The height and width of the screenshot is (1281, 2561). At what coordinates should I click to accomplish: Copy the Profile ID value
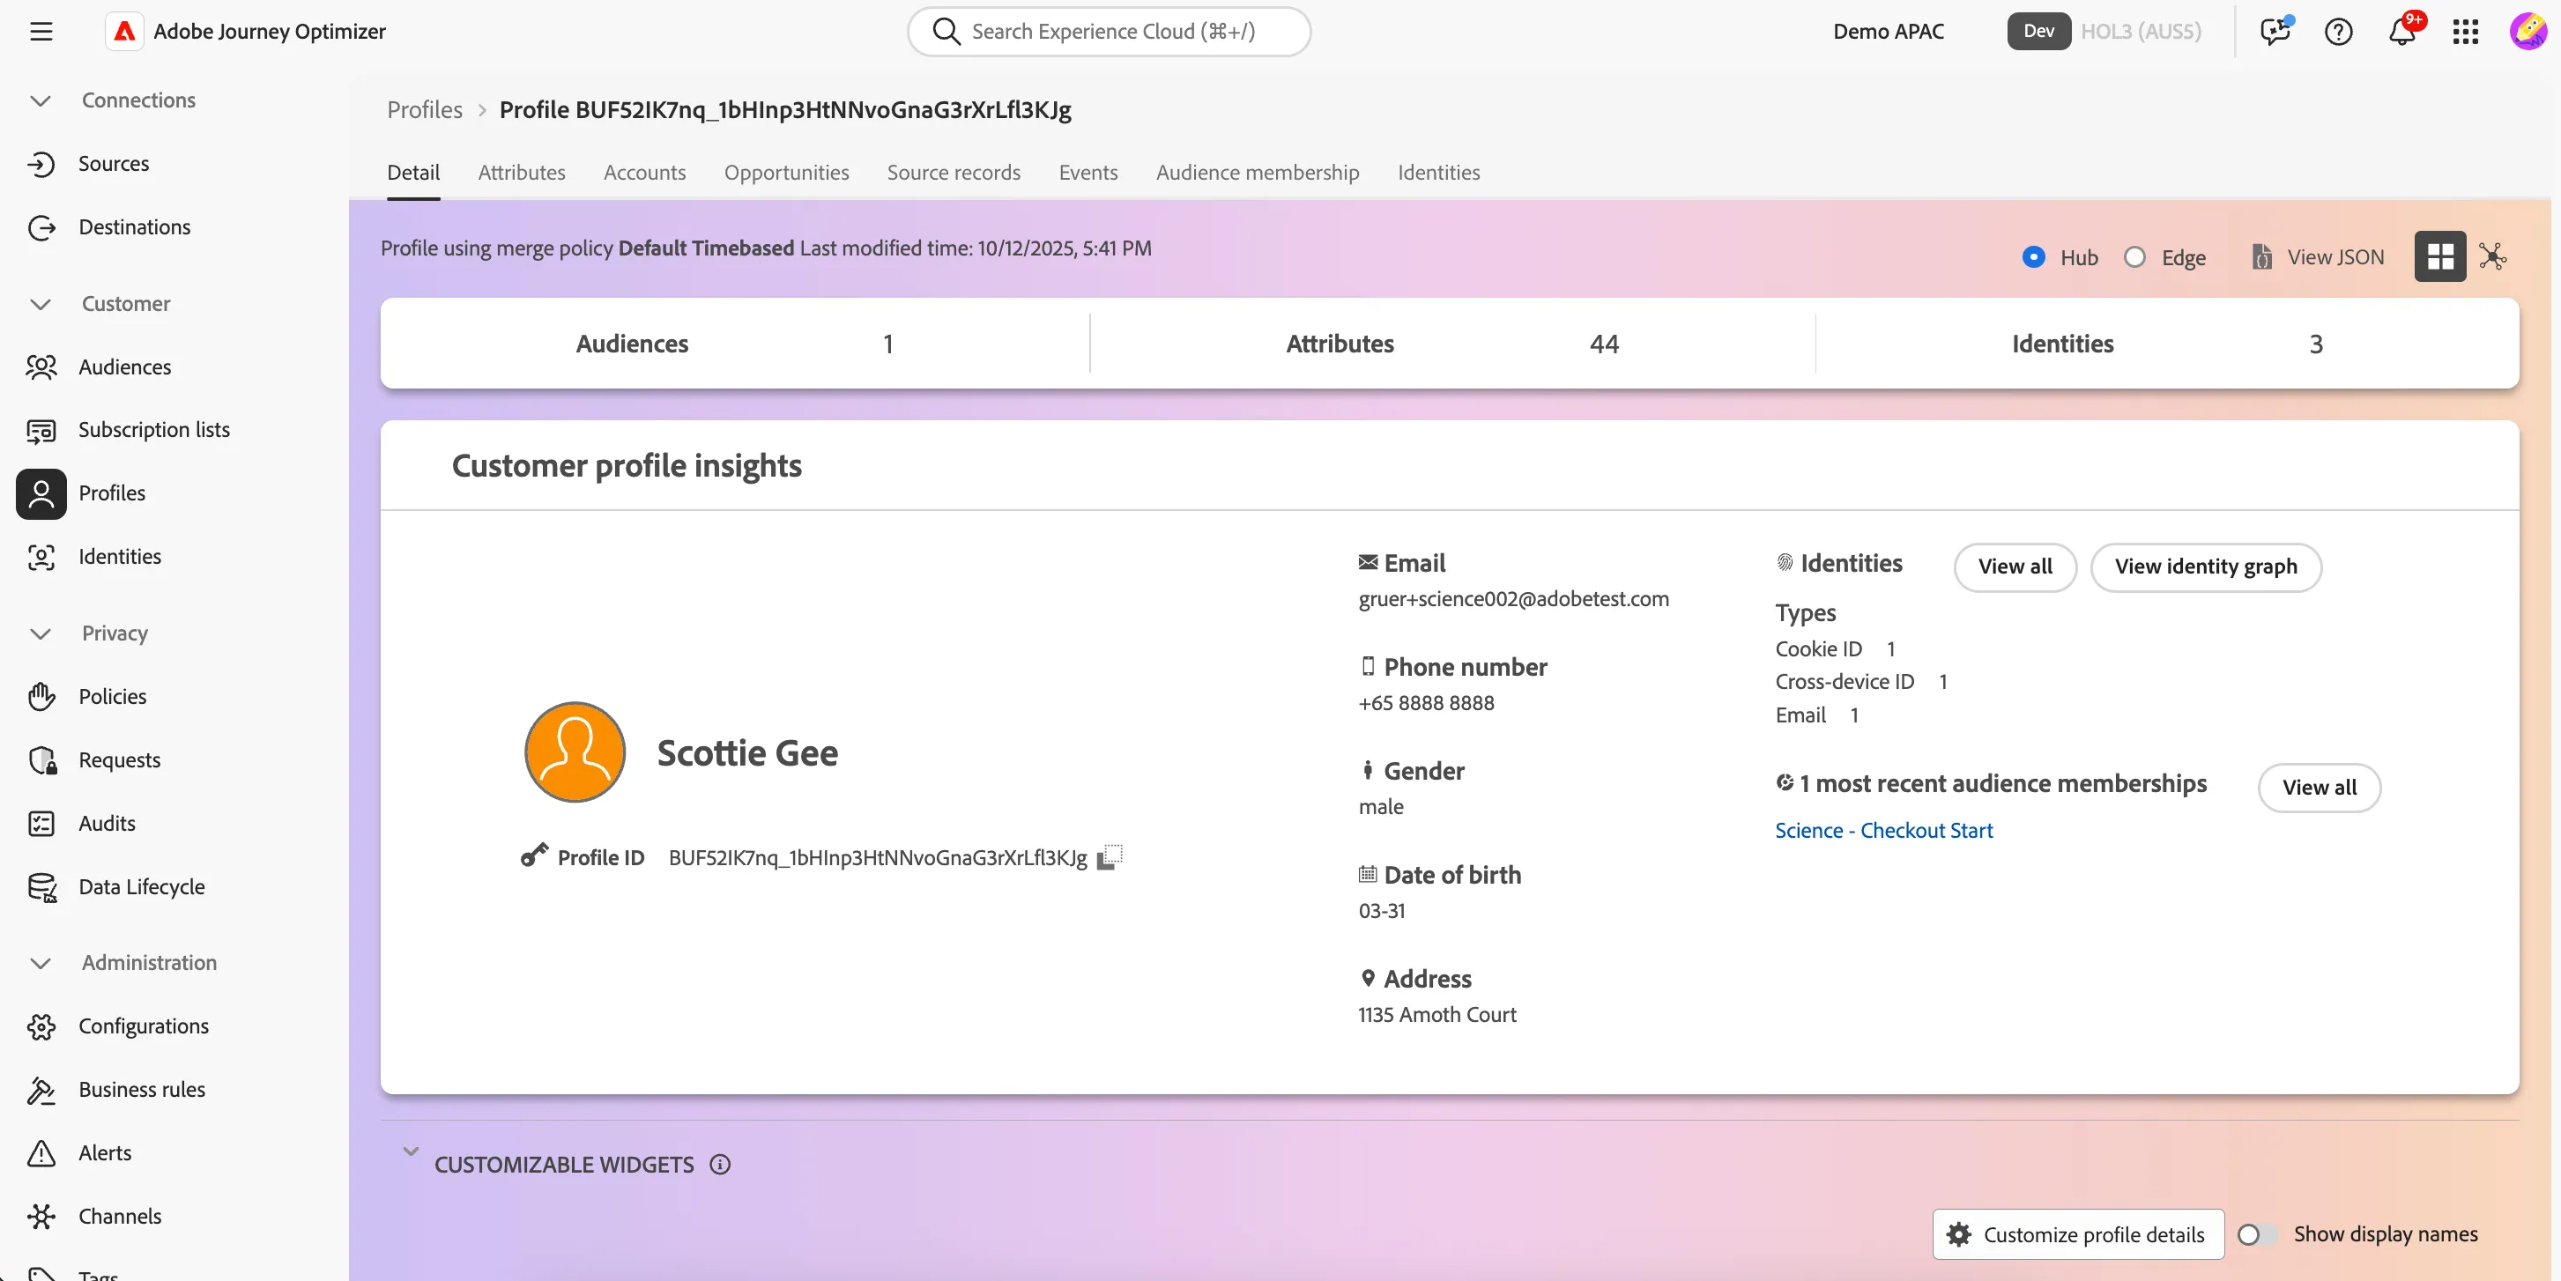click(1110, 856)
